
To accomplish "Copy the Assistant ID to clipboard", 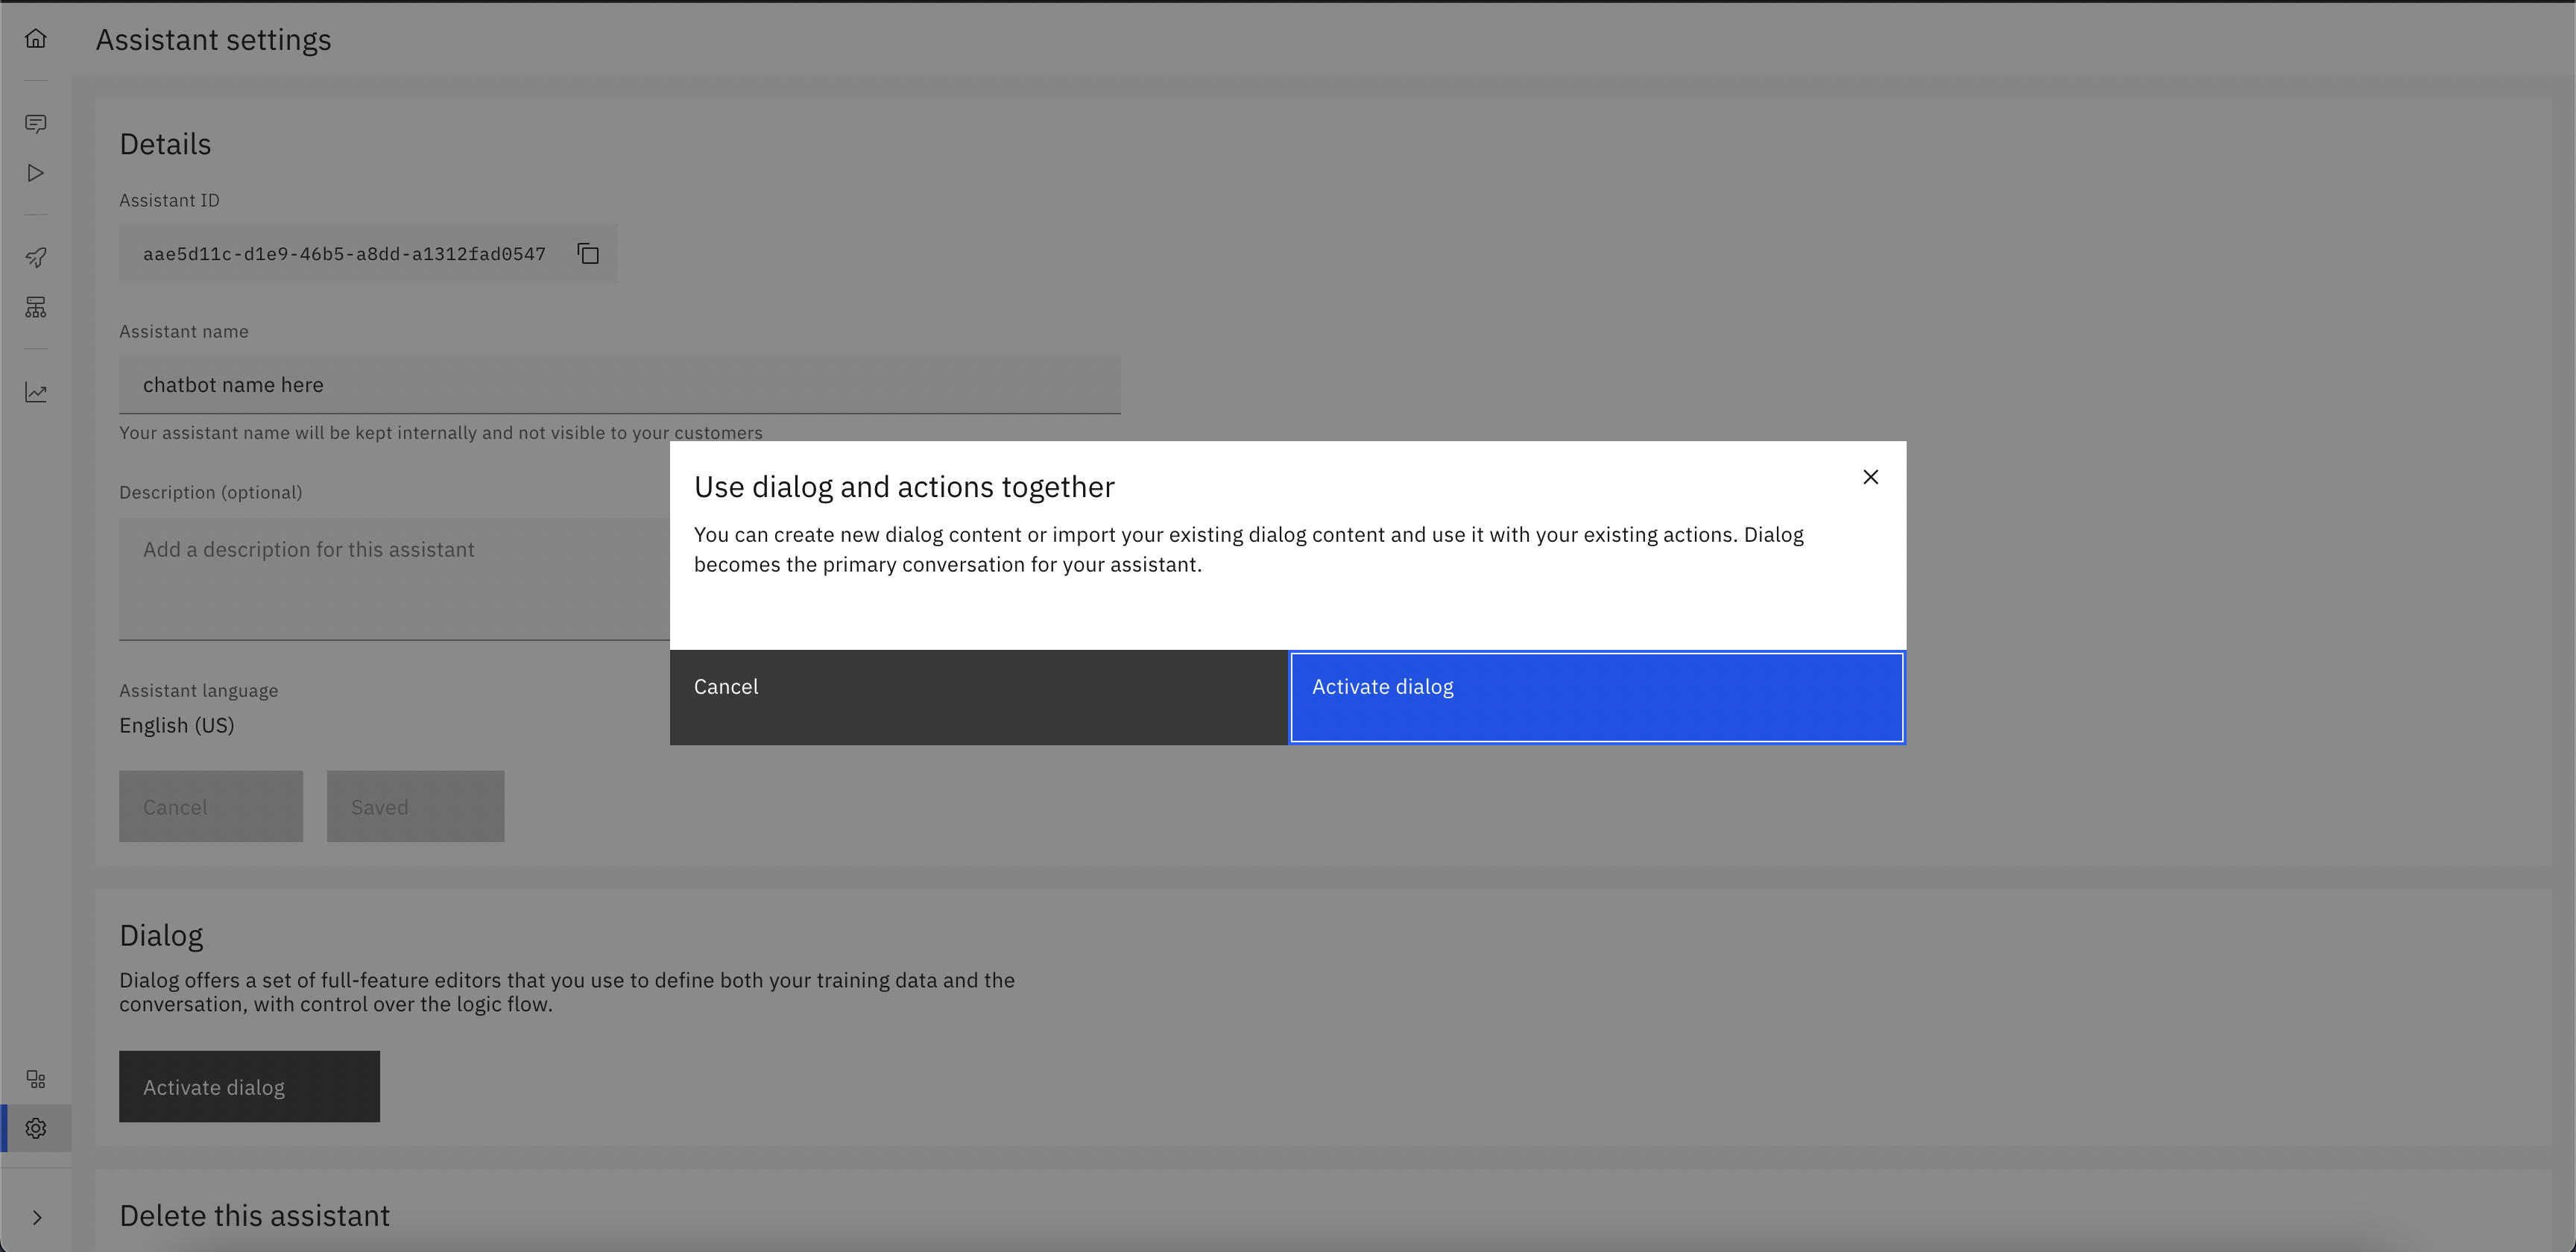I will (588, 254).
